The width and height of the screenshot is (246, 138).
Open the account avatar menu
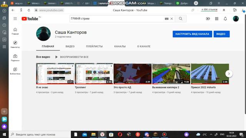pyautogui.click(x=236, y=19)
